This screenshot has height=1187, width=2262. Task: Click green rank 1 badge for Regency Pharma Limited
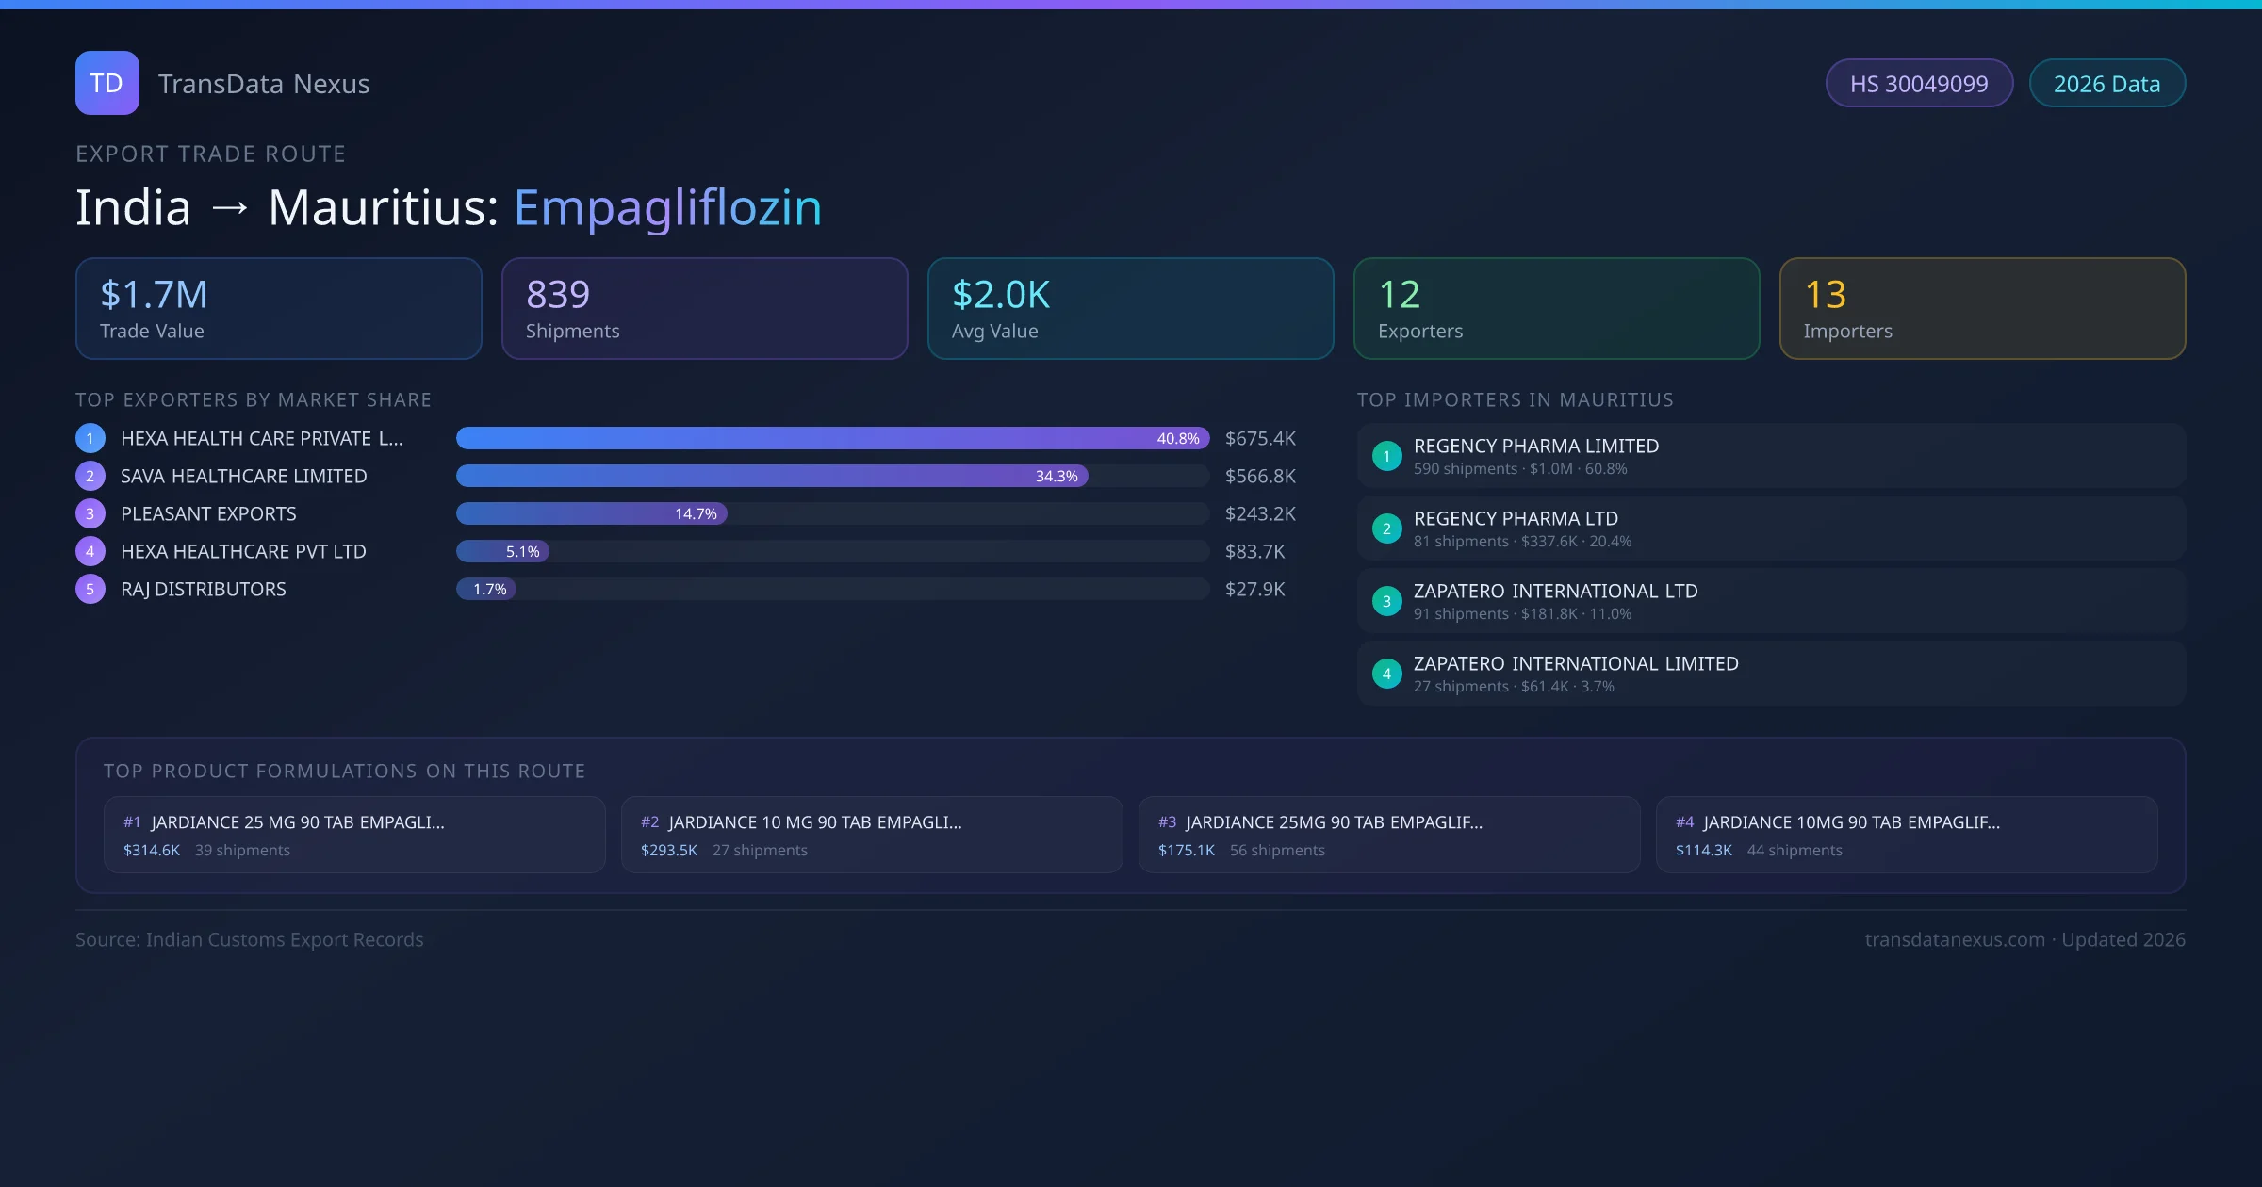click(x=1386, y=456)
